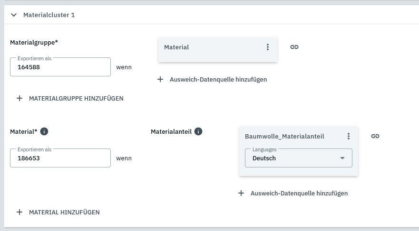Select the Material data source card
The width and height of the screenshot is (419, 231).
tap(217, 50)
